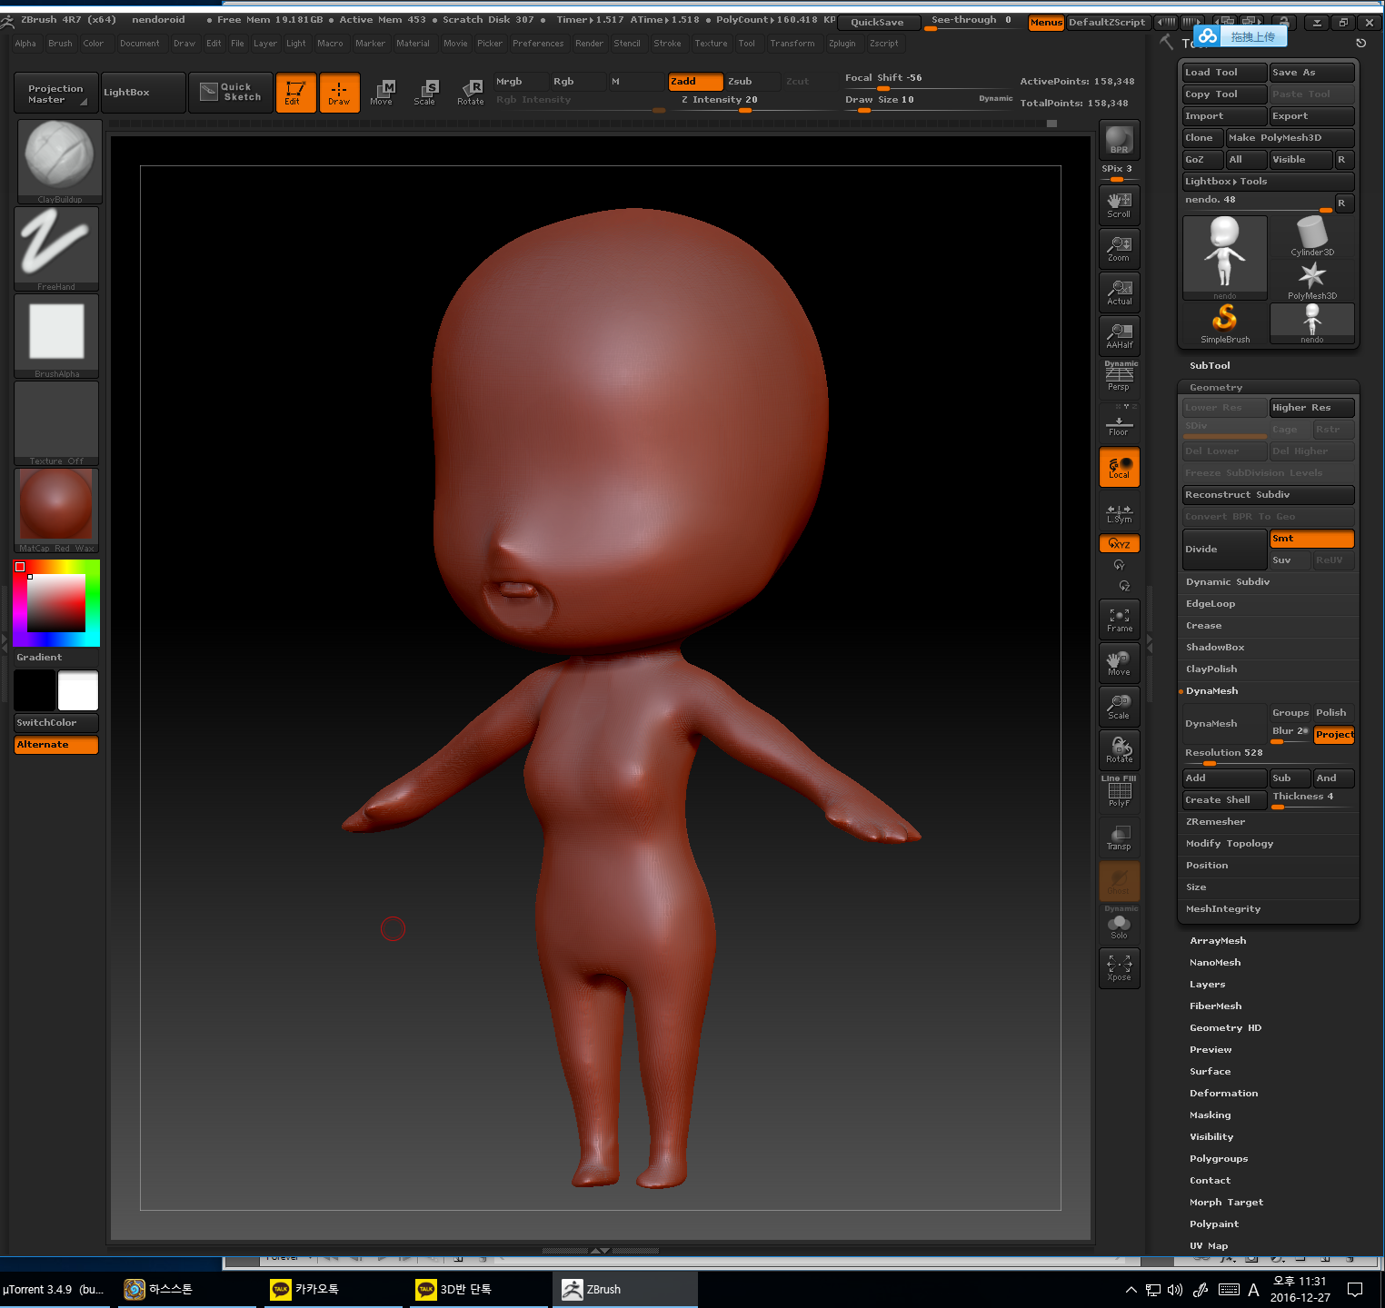The image size is (1385, 1308).
Task: Select the Rotate transform mode in top shelf
Action: (x=471, y=92)
